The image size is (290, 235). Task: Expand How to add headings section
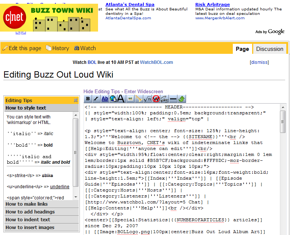pyautogui.click(x=30, y=212)
